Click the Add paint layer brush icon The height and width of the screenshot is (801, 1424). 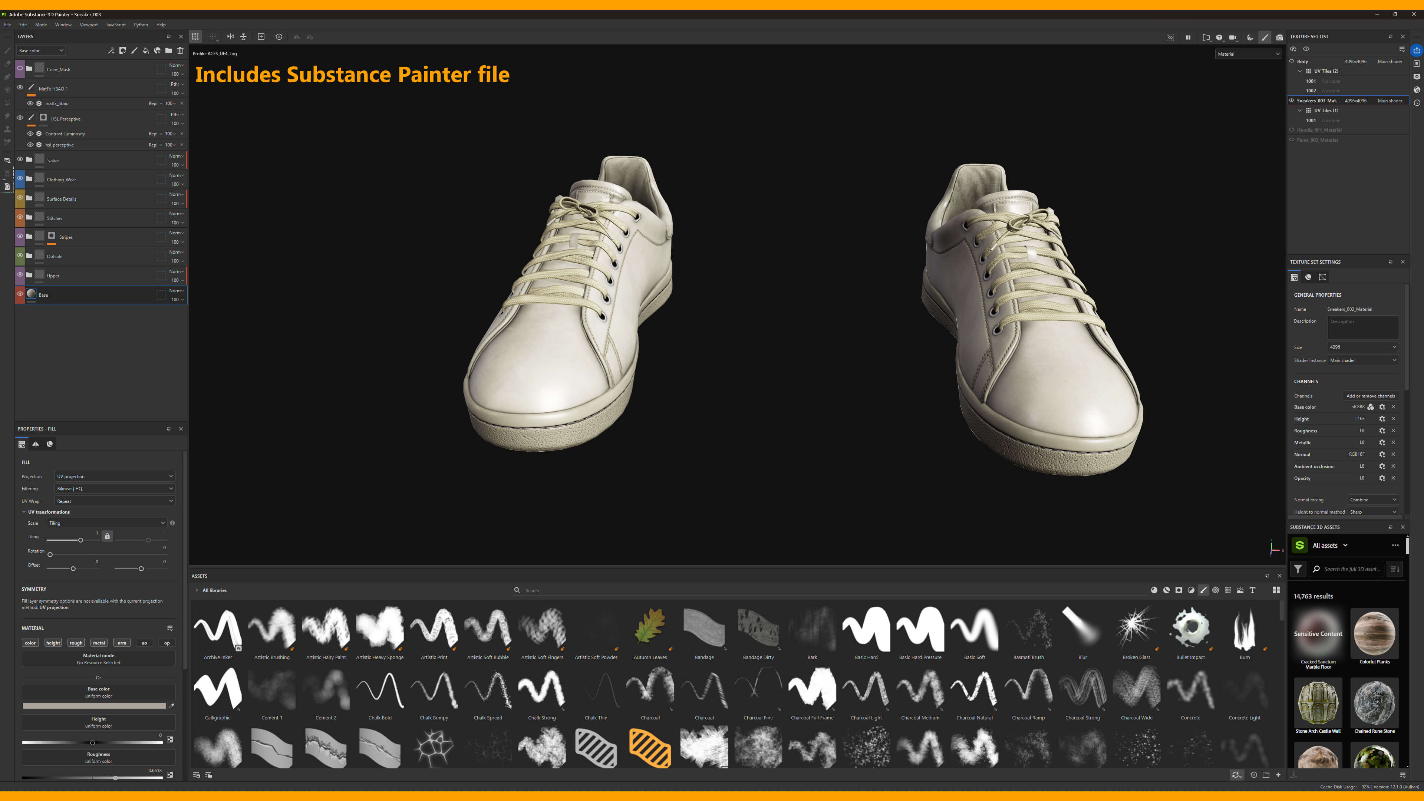coord(134,50)
